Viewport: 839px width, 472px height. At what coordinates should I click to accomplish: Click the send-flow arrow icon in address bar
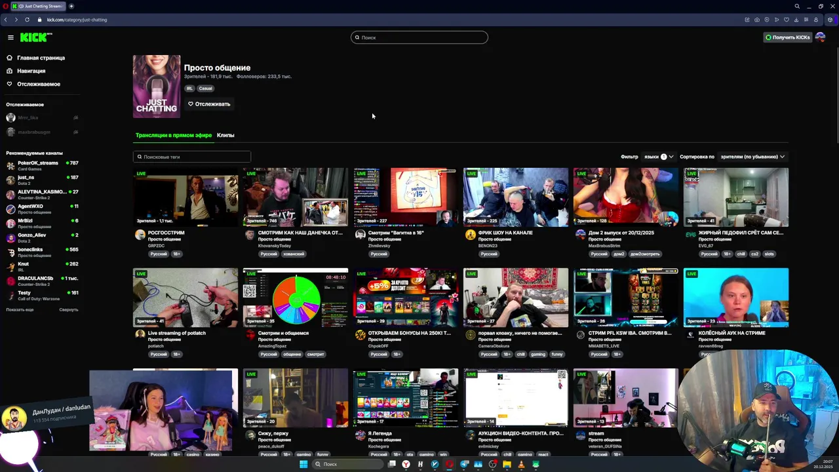[x=777, y=20]
